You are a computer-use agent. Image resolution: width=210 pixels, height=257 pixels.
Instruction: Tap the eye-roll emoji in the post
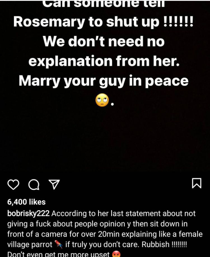102,100
